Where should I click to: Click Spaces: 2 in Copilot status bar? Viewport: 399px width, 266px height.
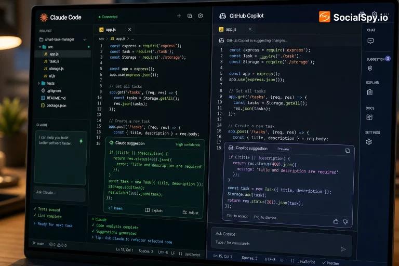coord(249,258)
